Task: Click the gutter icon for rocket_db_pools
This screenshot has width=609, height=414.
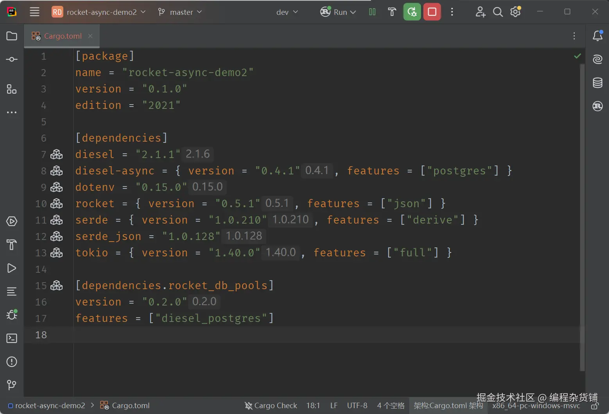Action: [x=57, y=286]
